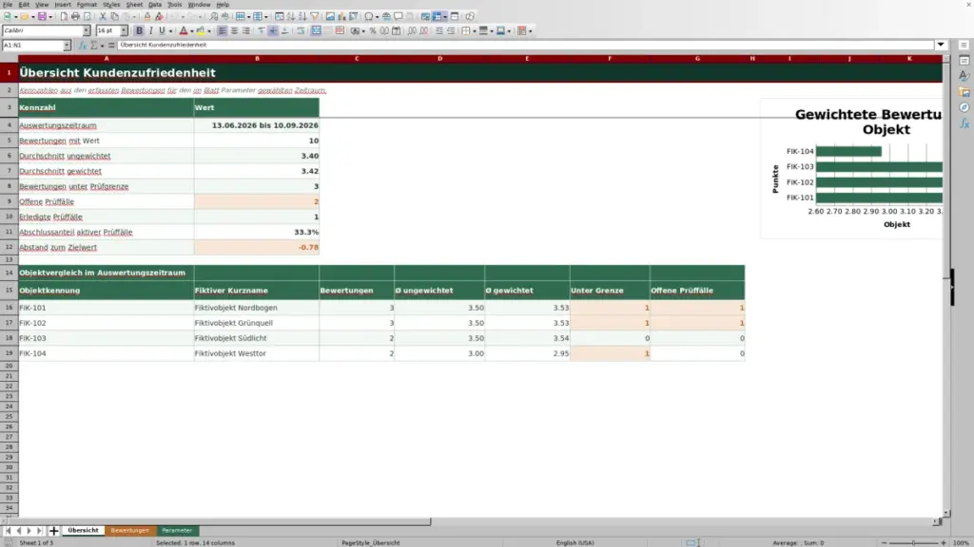Toggle Align Left
Viewport: 974px width, 547px height.
223,30
